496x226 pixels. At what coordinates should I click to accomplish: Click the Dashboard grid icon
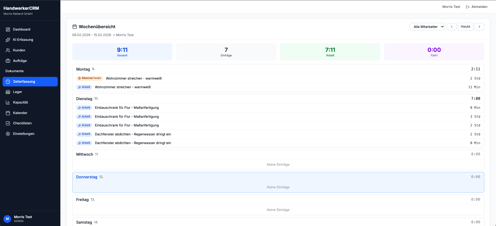click(x=8, y=30)
